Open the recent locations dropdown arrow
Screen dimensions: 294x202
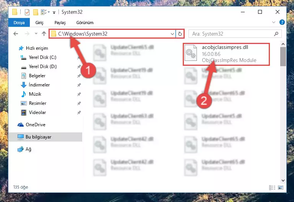tap(36, 34)
